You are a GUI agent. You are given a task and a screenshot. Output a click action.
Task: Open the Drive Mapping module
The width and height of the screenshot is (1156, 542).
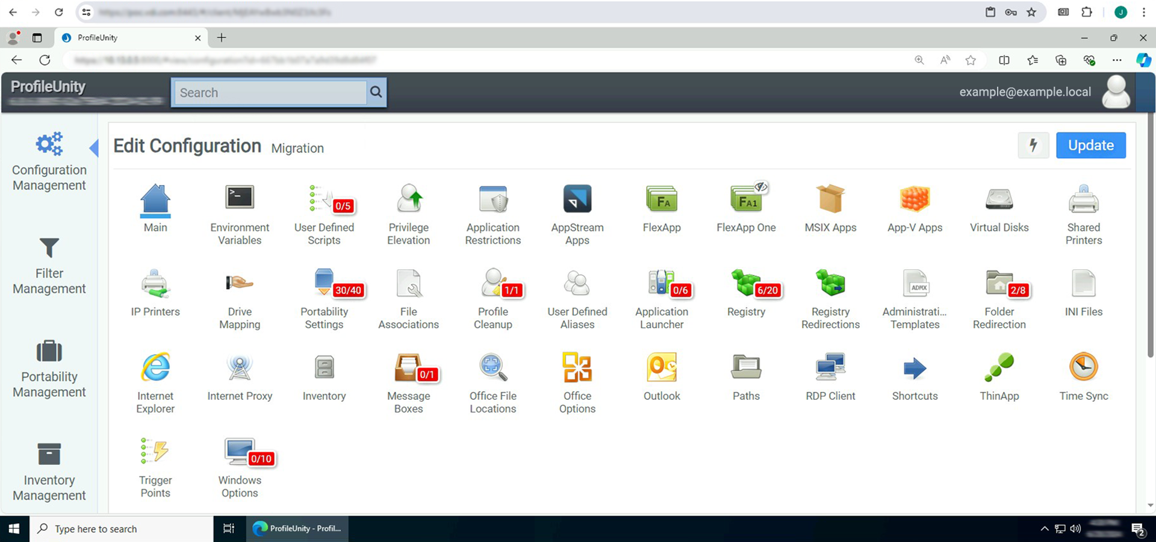pyautogui.click(x=240, y=284)
